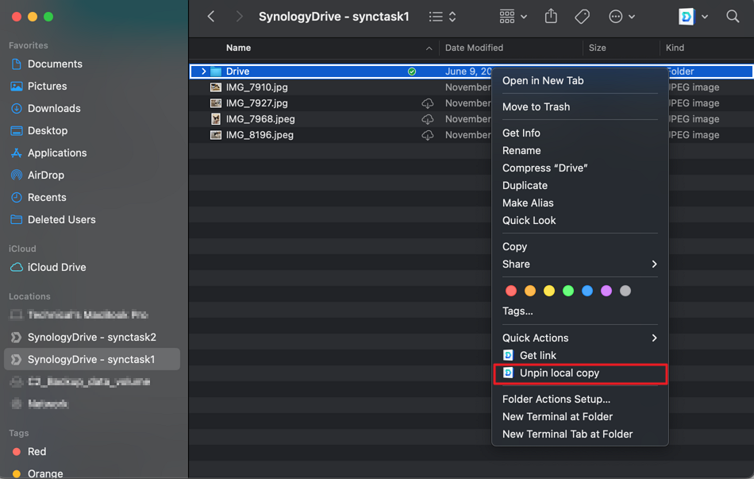The width and height of the screenshot is (754, 479).
Task: Pick the blue tag color circle
Action: point(587,291)
